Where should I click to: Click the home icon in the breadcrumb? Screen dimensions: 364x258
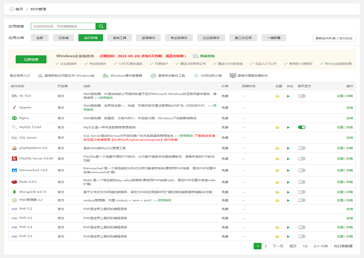pos(12,9)
